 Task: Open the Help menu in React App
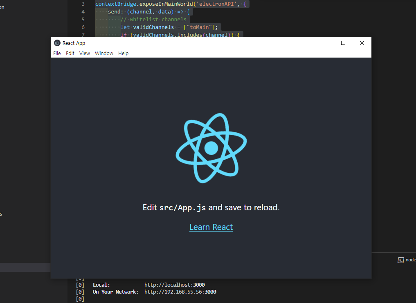[124, 53]
